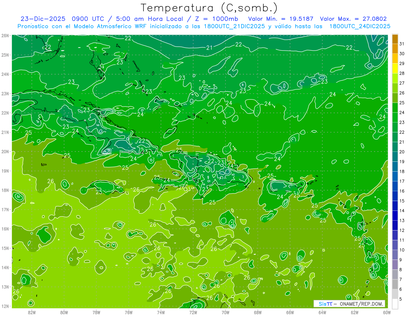The height and width of the screenshot is (317, 411).
Task: Click the "28" label on the color scale
Action: (x=402, y=74)
